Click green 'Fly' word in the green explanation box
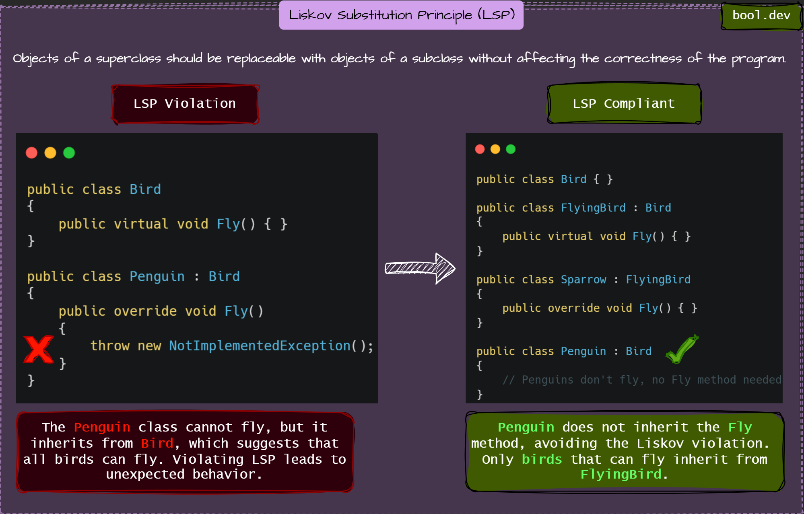 pos(740,427)
